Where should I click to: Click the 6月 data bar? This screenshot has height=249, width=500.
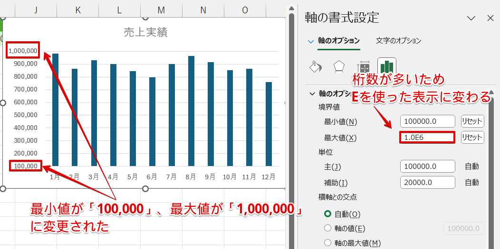pyautogui.click(x=152, y=121)
